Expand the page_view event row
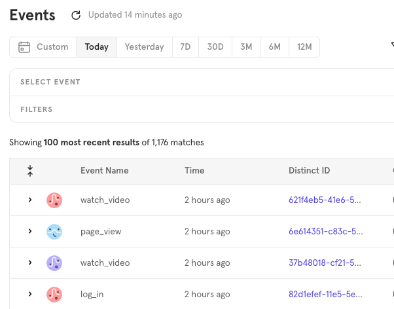 point(30,232)
